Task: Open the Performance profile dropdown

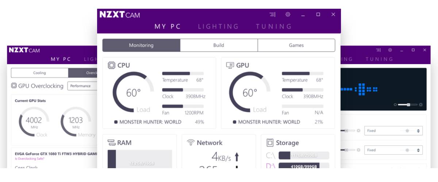Action: [82, 86]
